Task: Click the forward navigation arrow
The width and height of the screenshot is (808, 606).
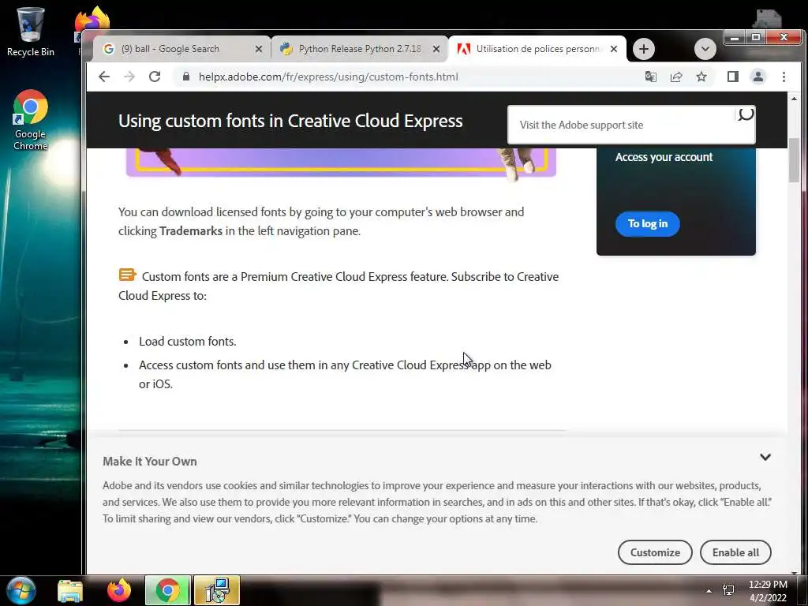Action: (129, 77)
